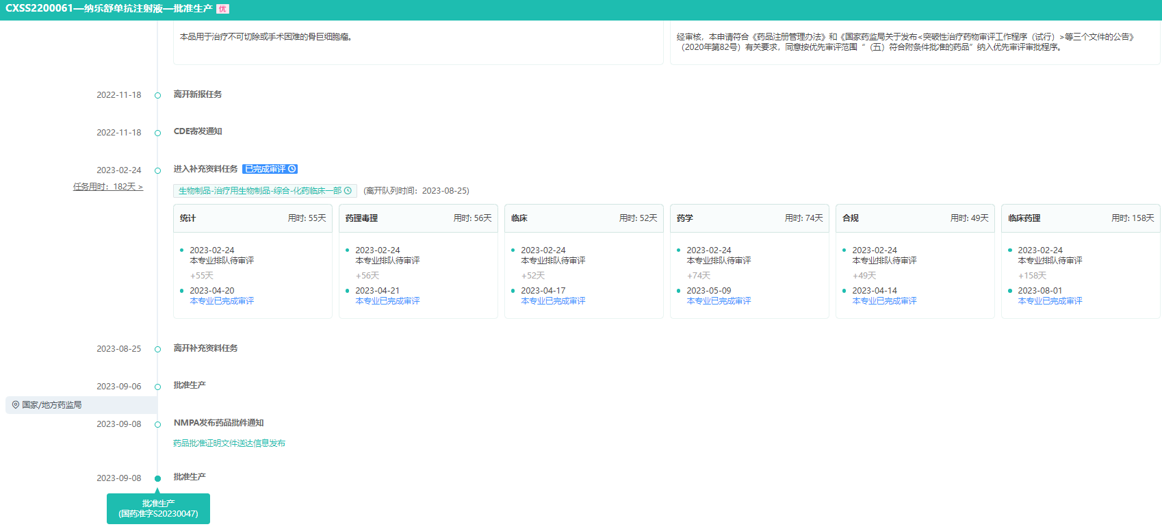The height and width of the screenshot is (531, 1162).
Task: Open the 药品批准证明文件送达信息发布 link
Action: coord(229,443)
